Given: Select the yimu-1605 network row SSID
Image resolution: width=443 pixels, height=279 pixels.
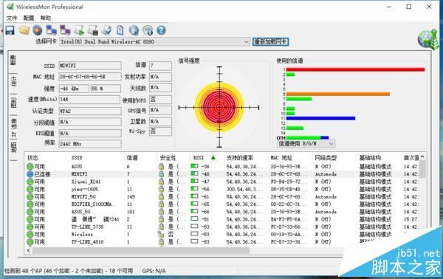Looking at the screenshot, I should 85,189.
